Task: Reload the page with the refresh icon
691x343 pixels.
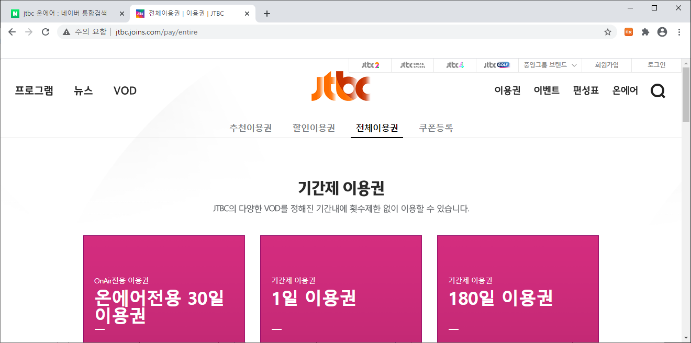Action: tap(46, 32)
